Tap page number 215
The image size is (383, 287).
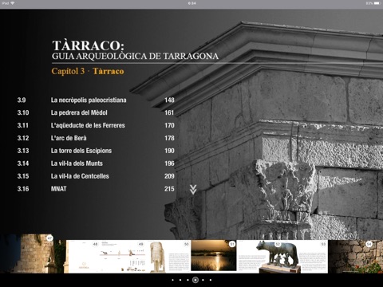[169, 189]
